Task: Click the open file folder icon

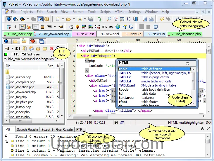Action: 68,19
